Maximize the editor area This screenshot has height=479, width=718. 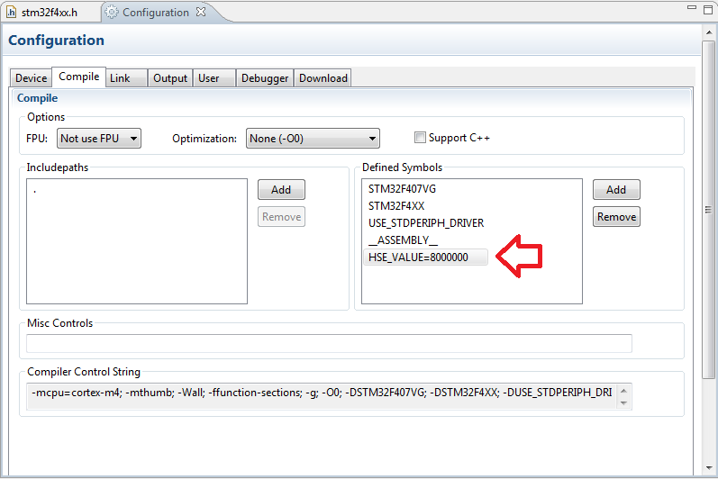point(708,10)
